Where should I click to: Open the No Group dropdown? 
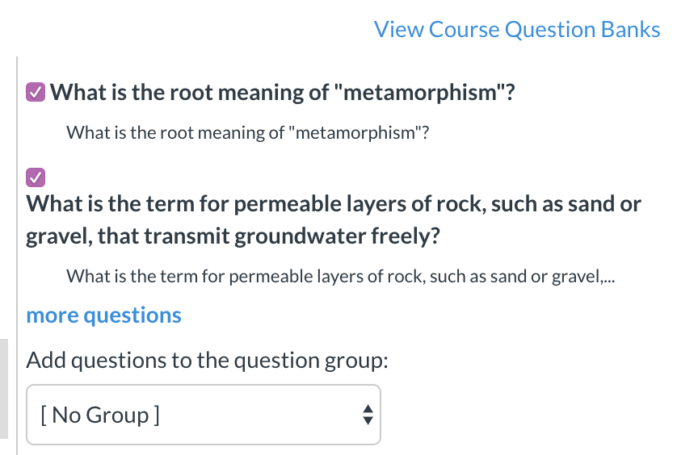click(204, 415)
